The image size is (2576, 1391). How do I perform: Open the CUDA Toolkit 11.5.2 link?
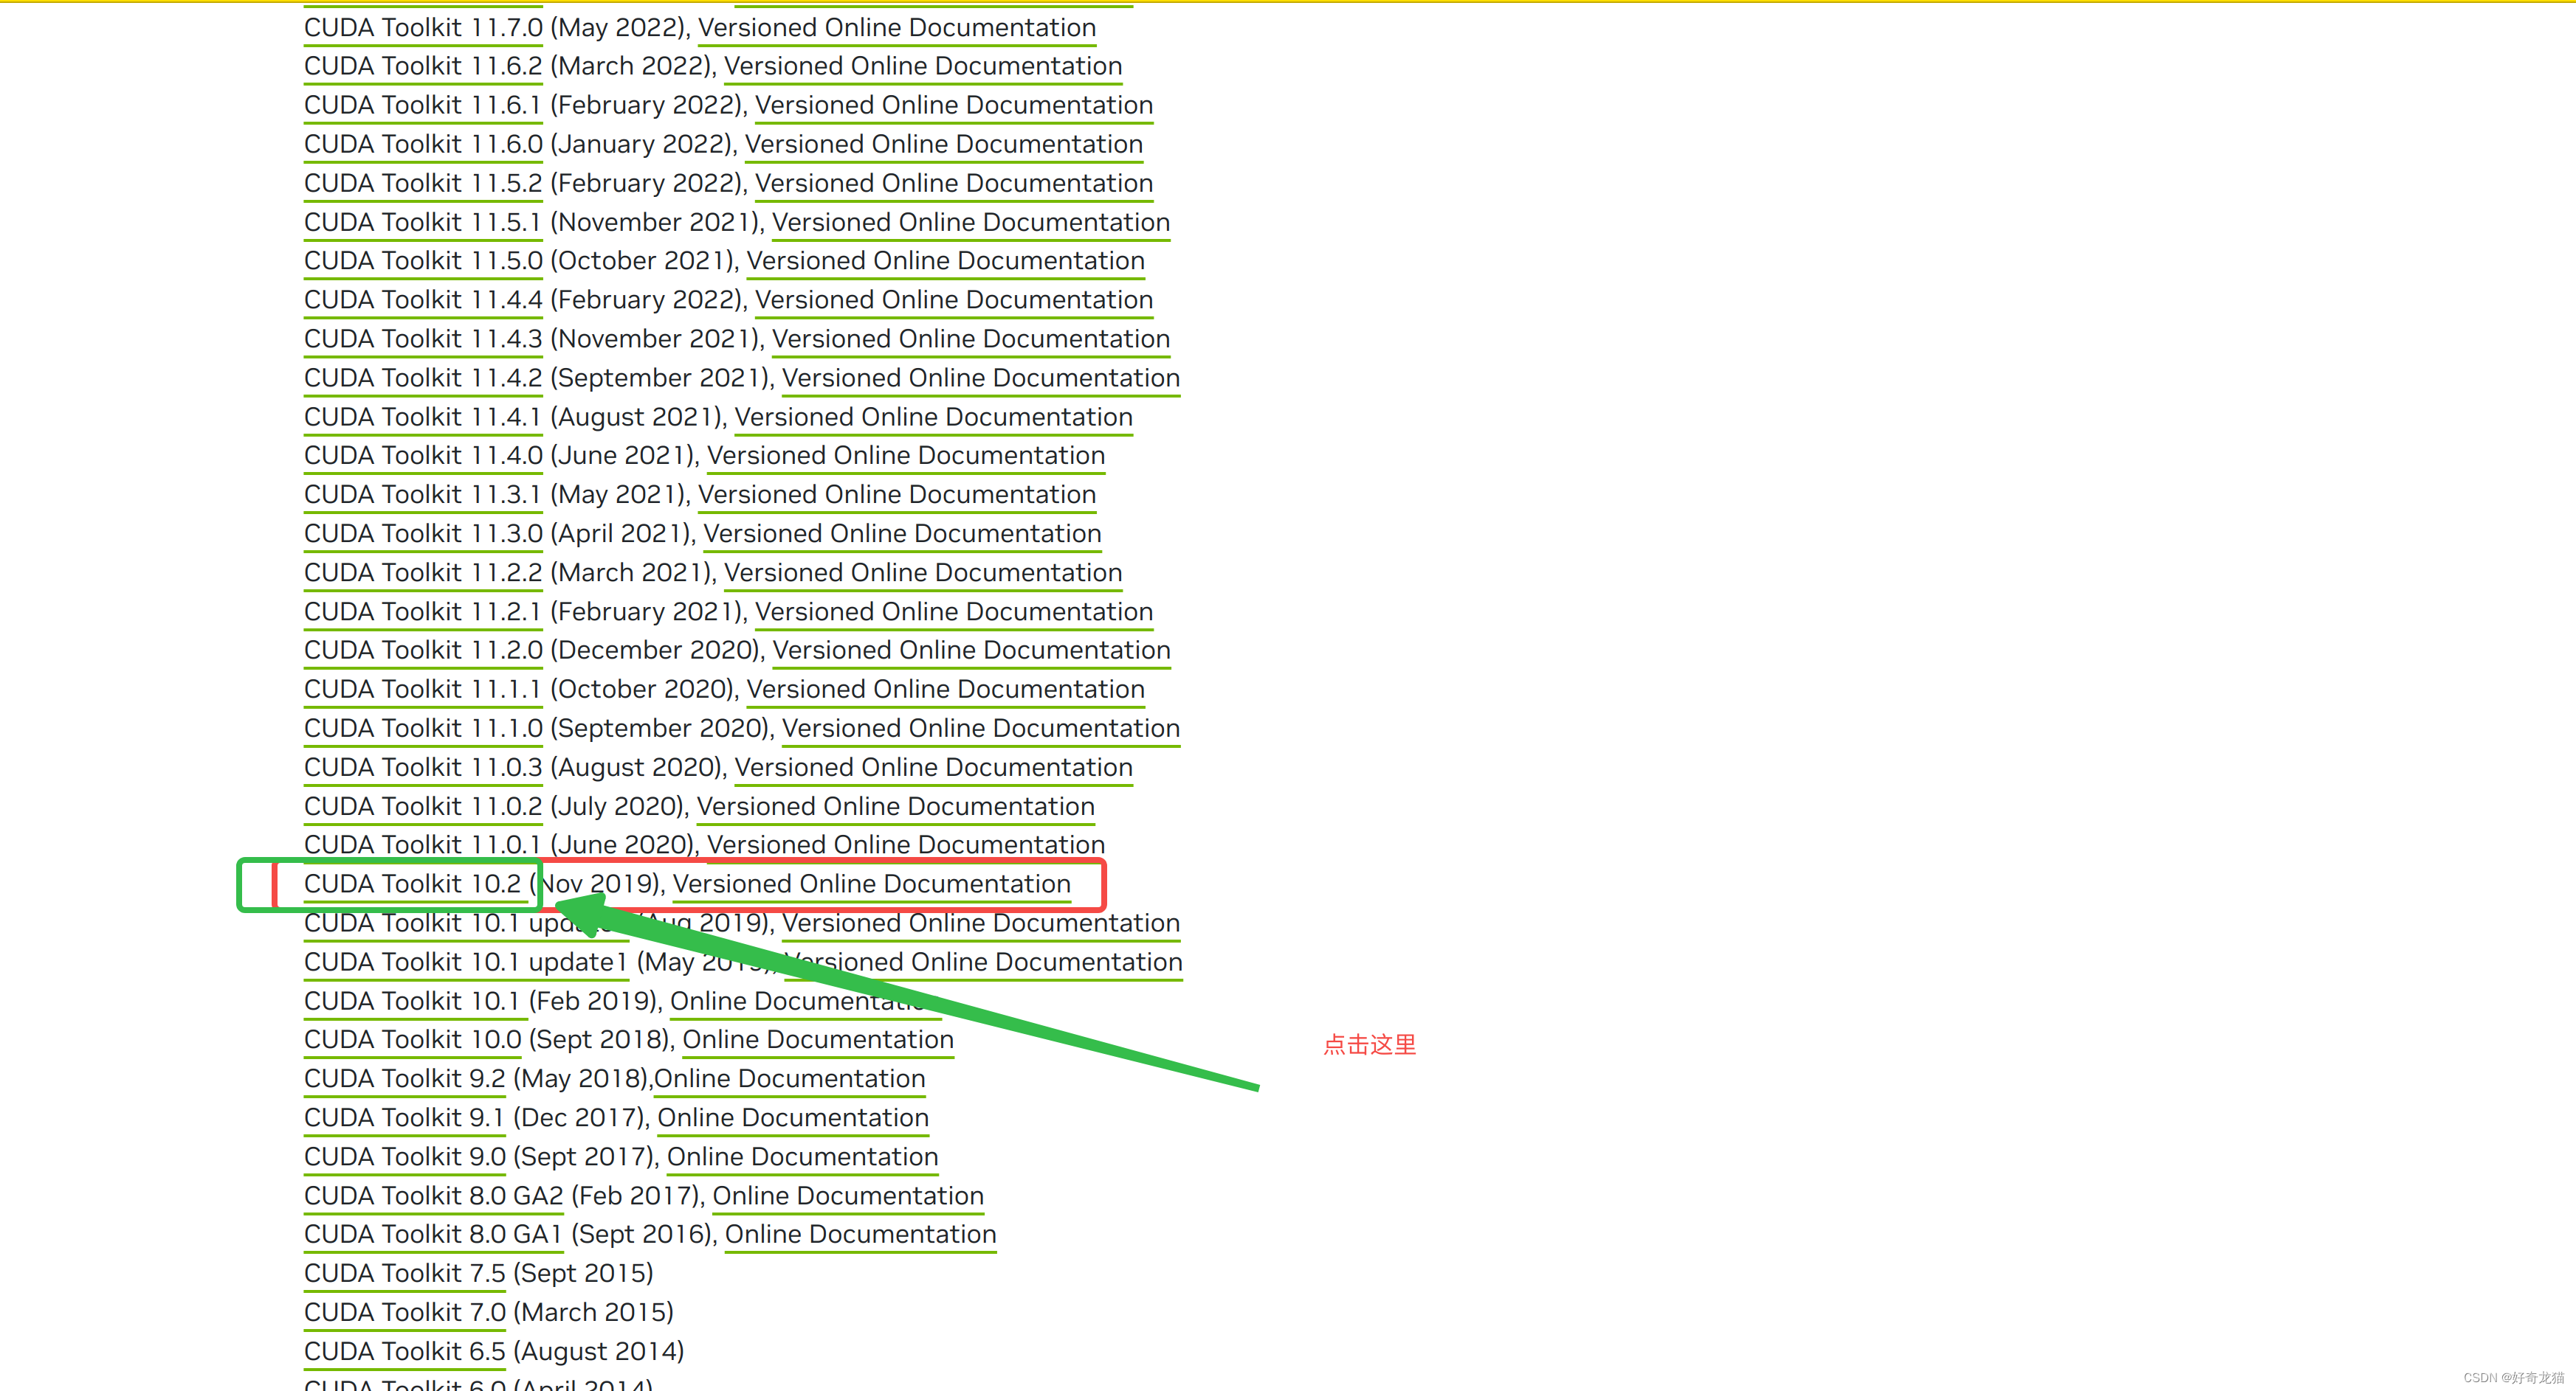point(423,184)
